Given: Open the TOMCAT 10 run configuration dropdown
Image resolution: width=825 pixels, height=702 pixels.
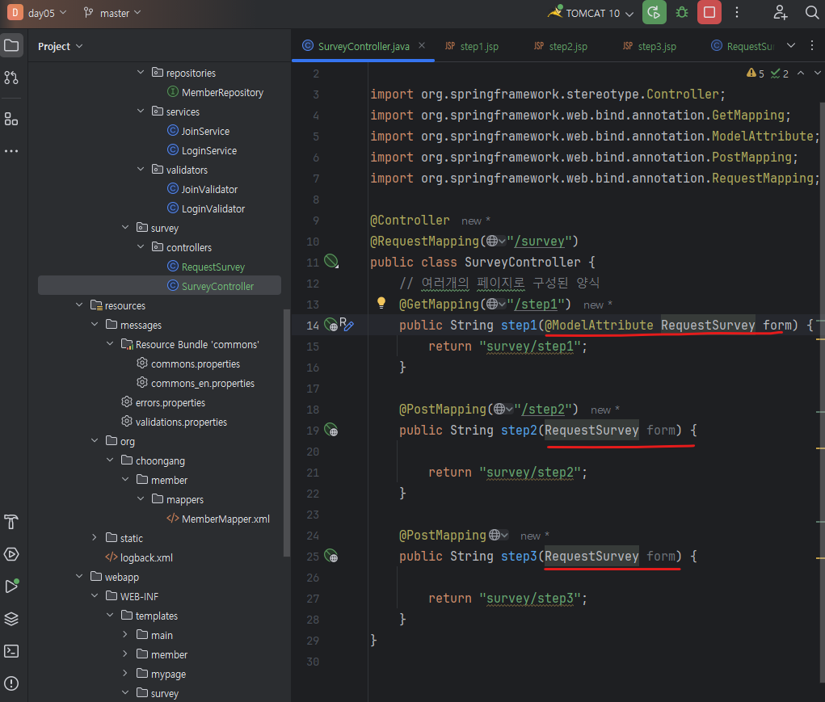Looking at the screenshot, I should pos(594,13).
